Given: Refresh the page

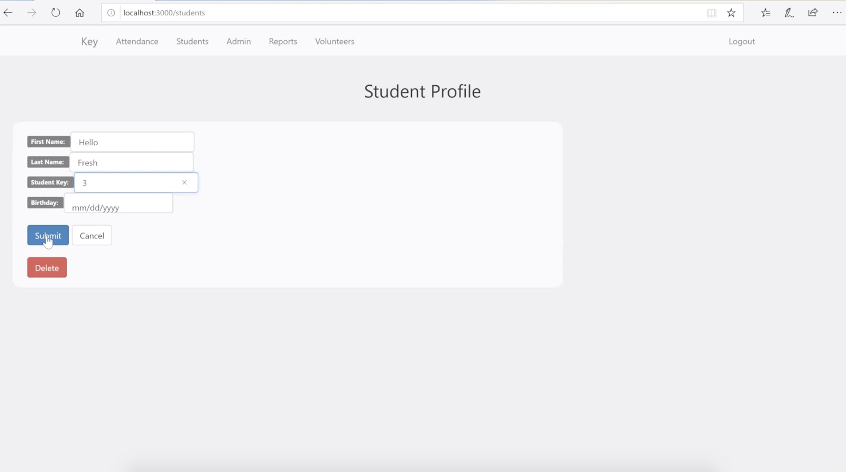Looking at the screenshot, I should (x=56, y=13).
